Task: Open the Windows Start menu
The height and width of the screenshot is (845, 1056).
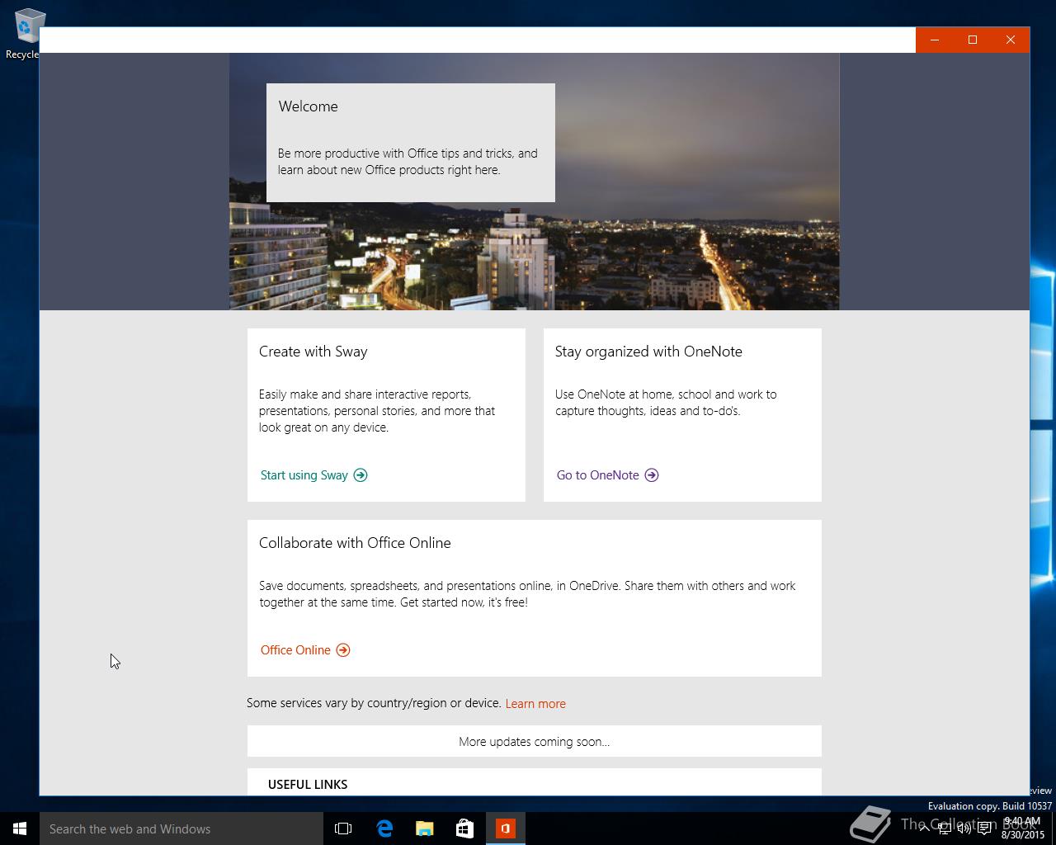Action: point(20,828)
